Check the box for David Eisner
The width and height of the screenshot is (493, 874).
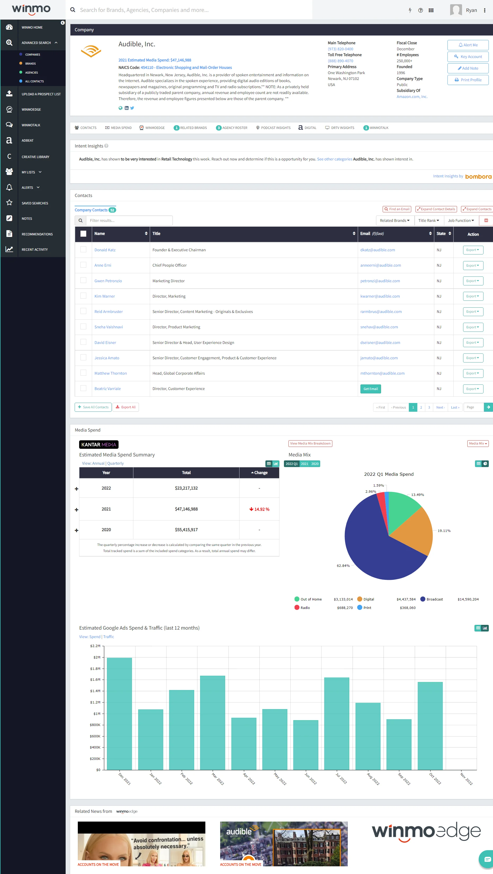tap(83, 342)
